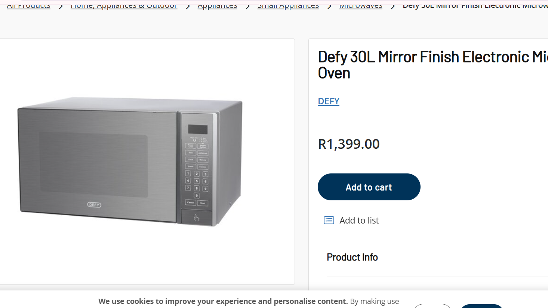Click the chevron after Microwaves breadcrumb
Screen dimensions: 548x308
pos(393,6)
